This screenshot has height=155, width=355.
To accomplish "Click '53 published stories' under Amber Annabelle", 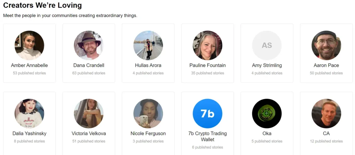I will [29, 73].
